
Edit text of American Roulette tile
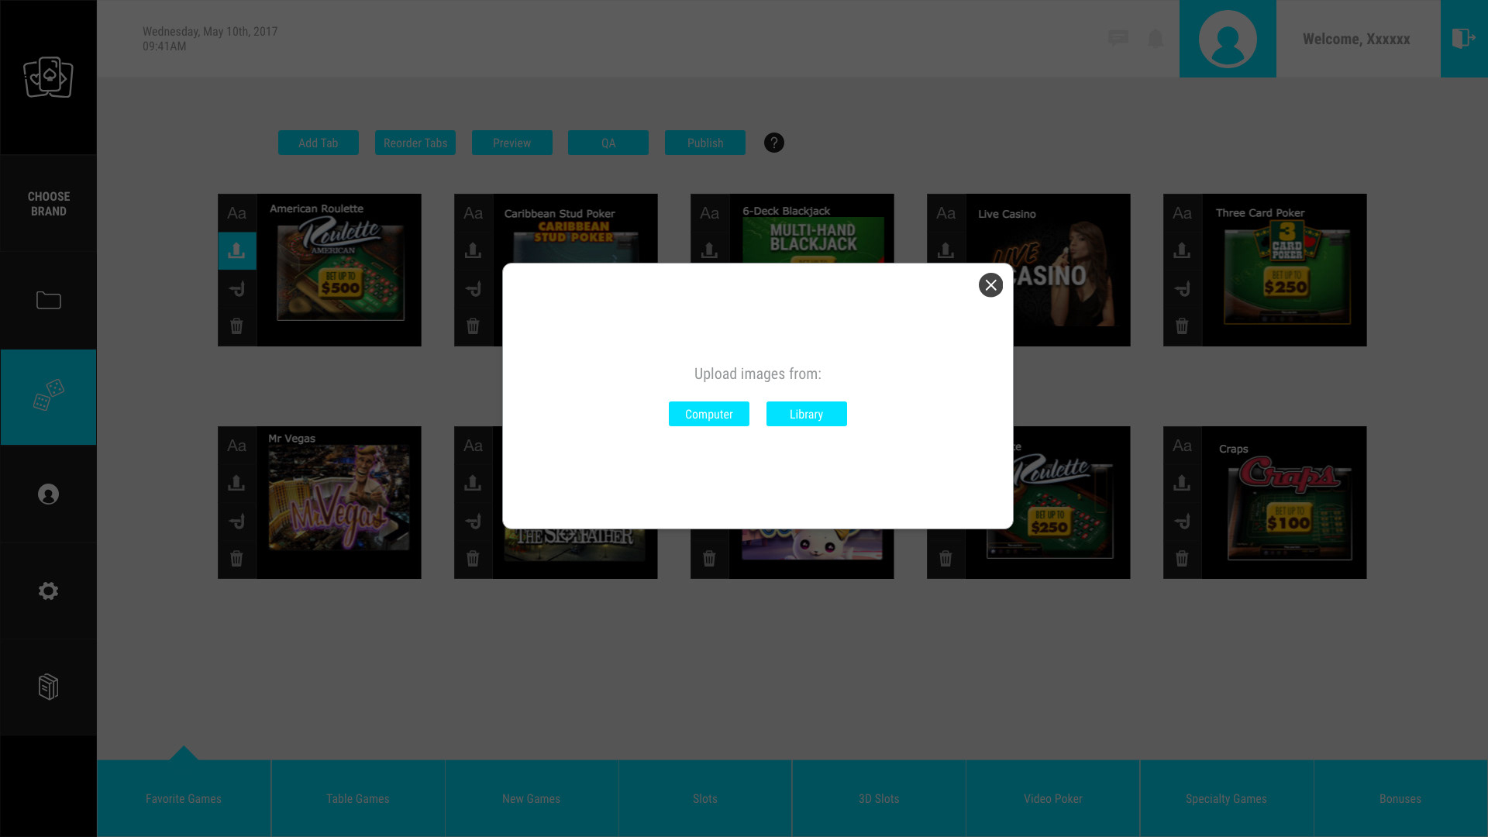(236, 213)
